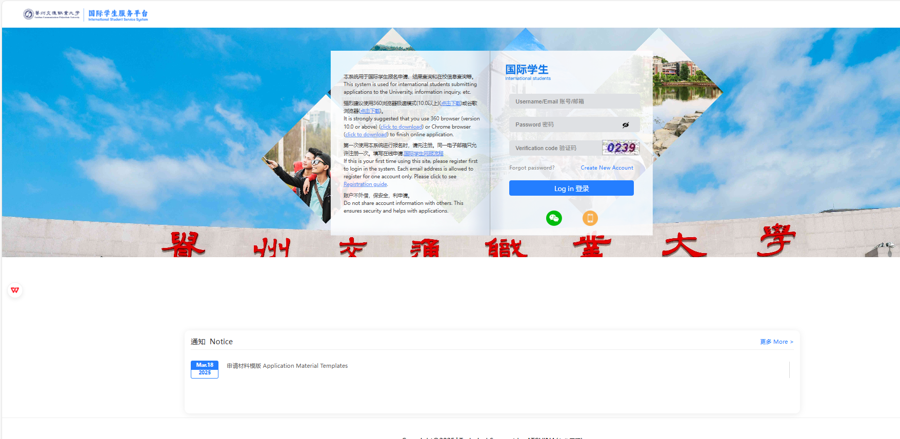
Task: Click the Password input field
Action: point(564,125)
